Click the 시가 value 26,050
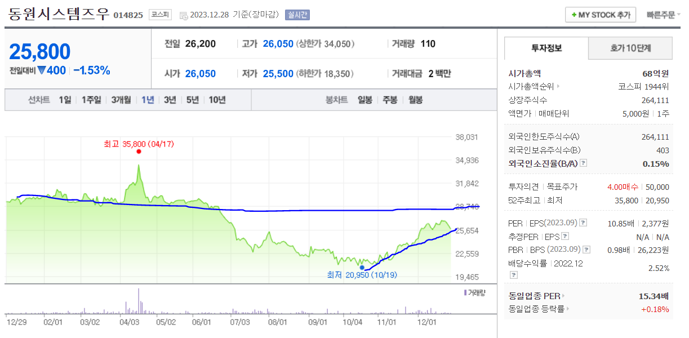The image size is (689, 338). 200,74
